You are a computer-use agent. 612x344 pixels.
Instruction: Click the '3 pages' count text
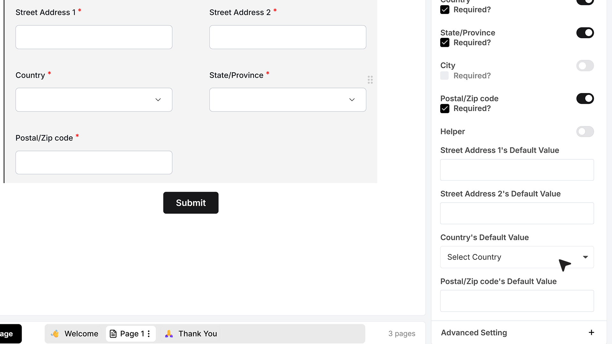click(402, 333)
